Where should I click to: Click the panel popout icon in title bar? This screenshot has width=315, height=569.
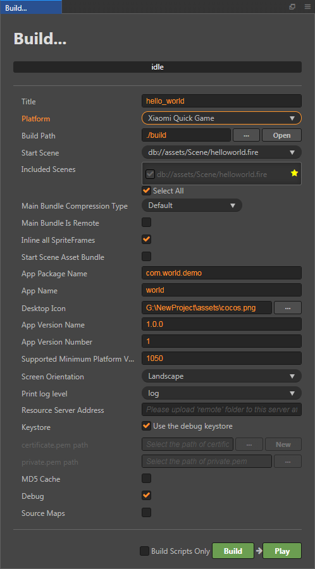[292, 7]
